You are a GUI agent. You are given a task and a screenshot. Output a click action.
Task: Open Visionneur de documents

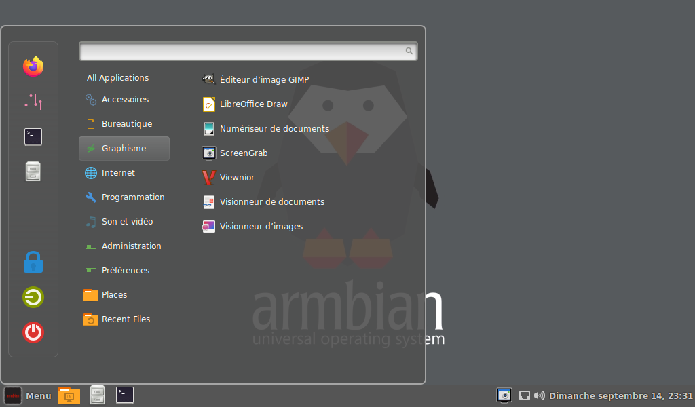click(x=263, y=201)
